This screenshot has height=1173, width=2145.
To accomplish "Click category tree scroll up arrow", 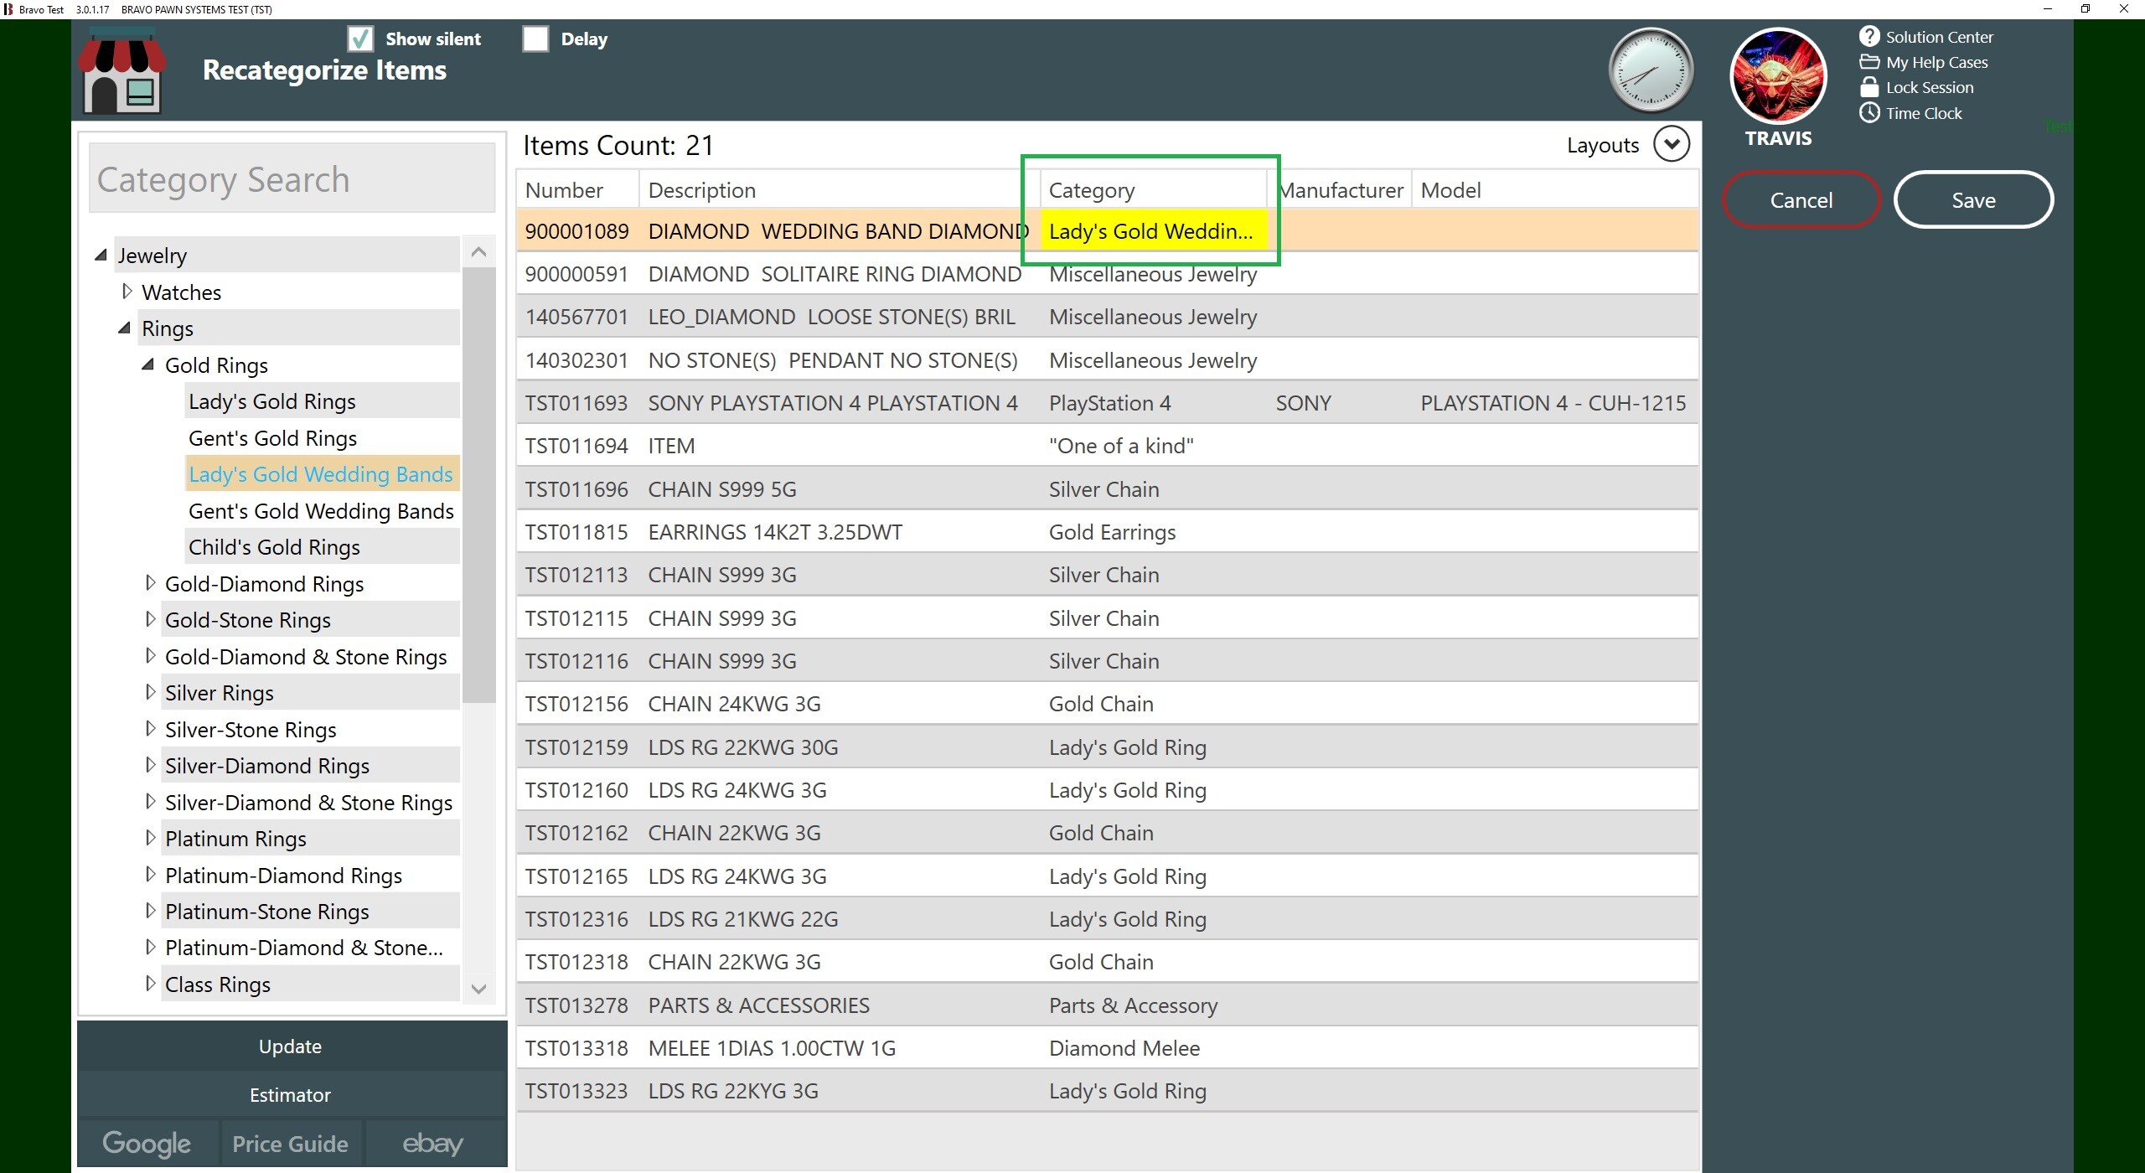I will [479, 251].
